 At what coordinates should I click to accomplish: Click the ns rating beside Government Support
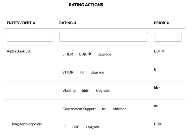click(104, 109)
